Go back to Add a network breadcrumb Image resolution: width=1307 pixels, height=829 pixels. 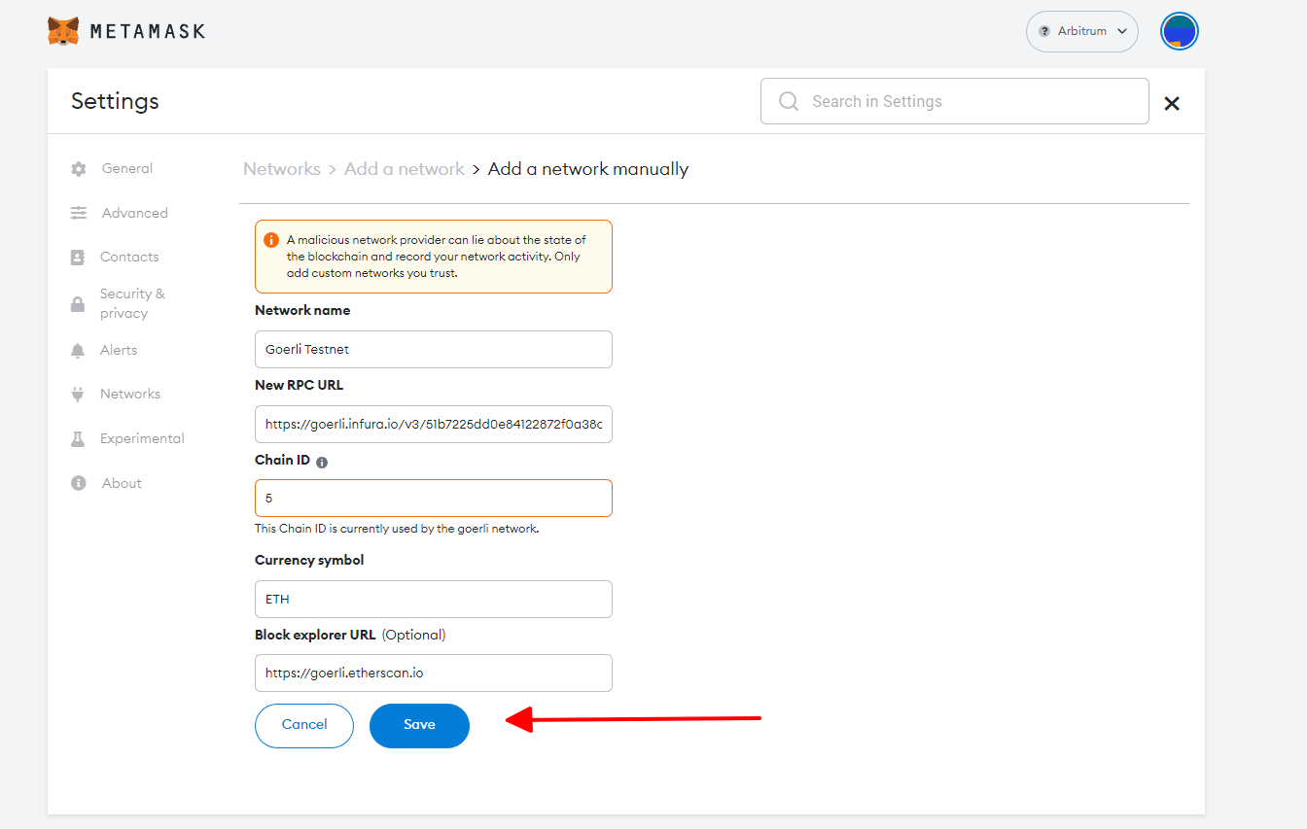[405, 169]
